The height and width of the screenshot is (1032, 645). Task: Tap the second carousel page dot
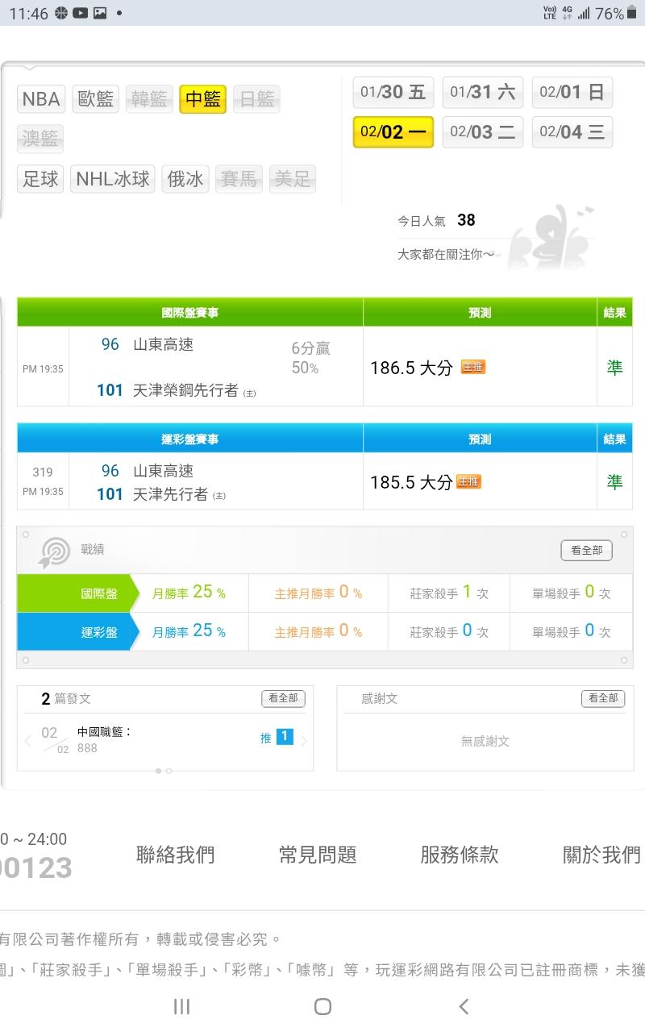tap(169, 771)
